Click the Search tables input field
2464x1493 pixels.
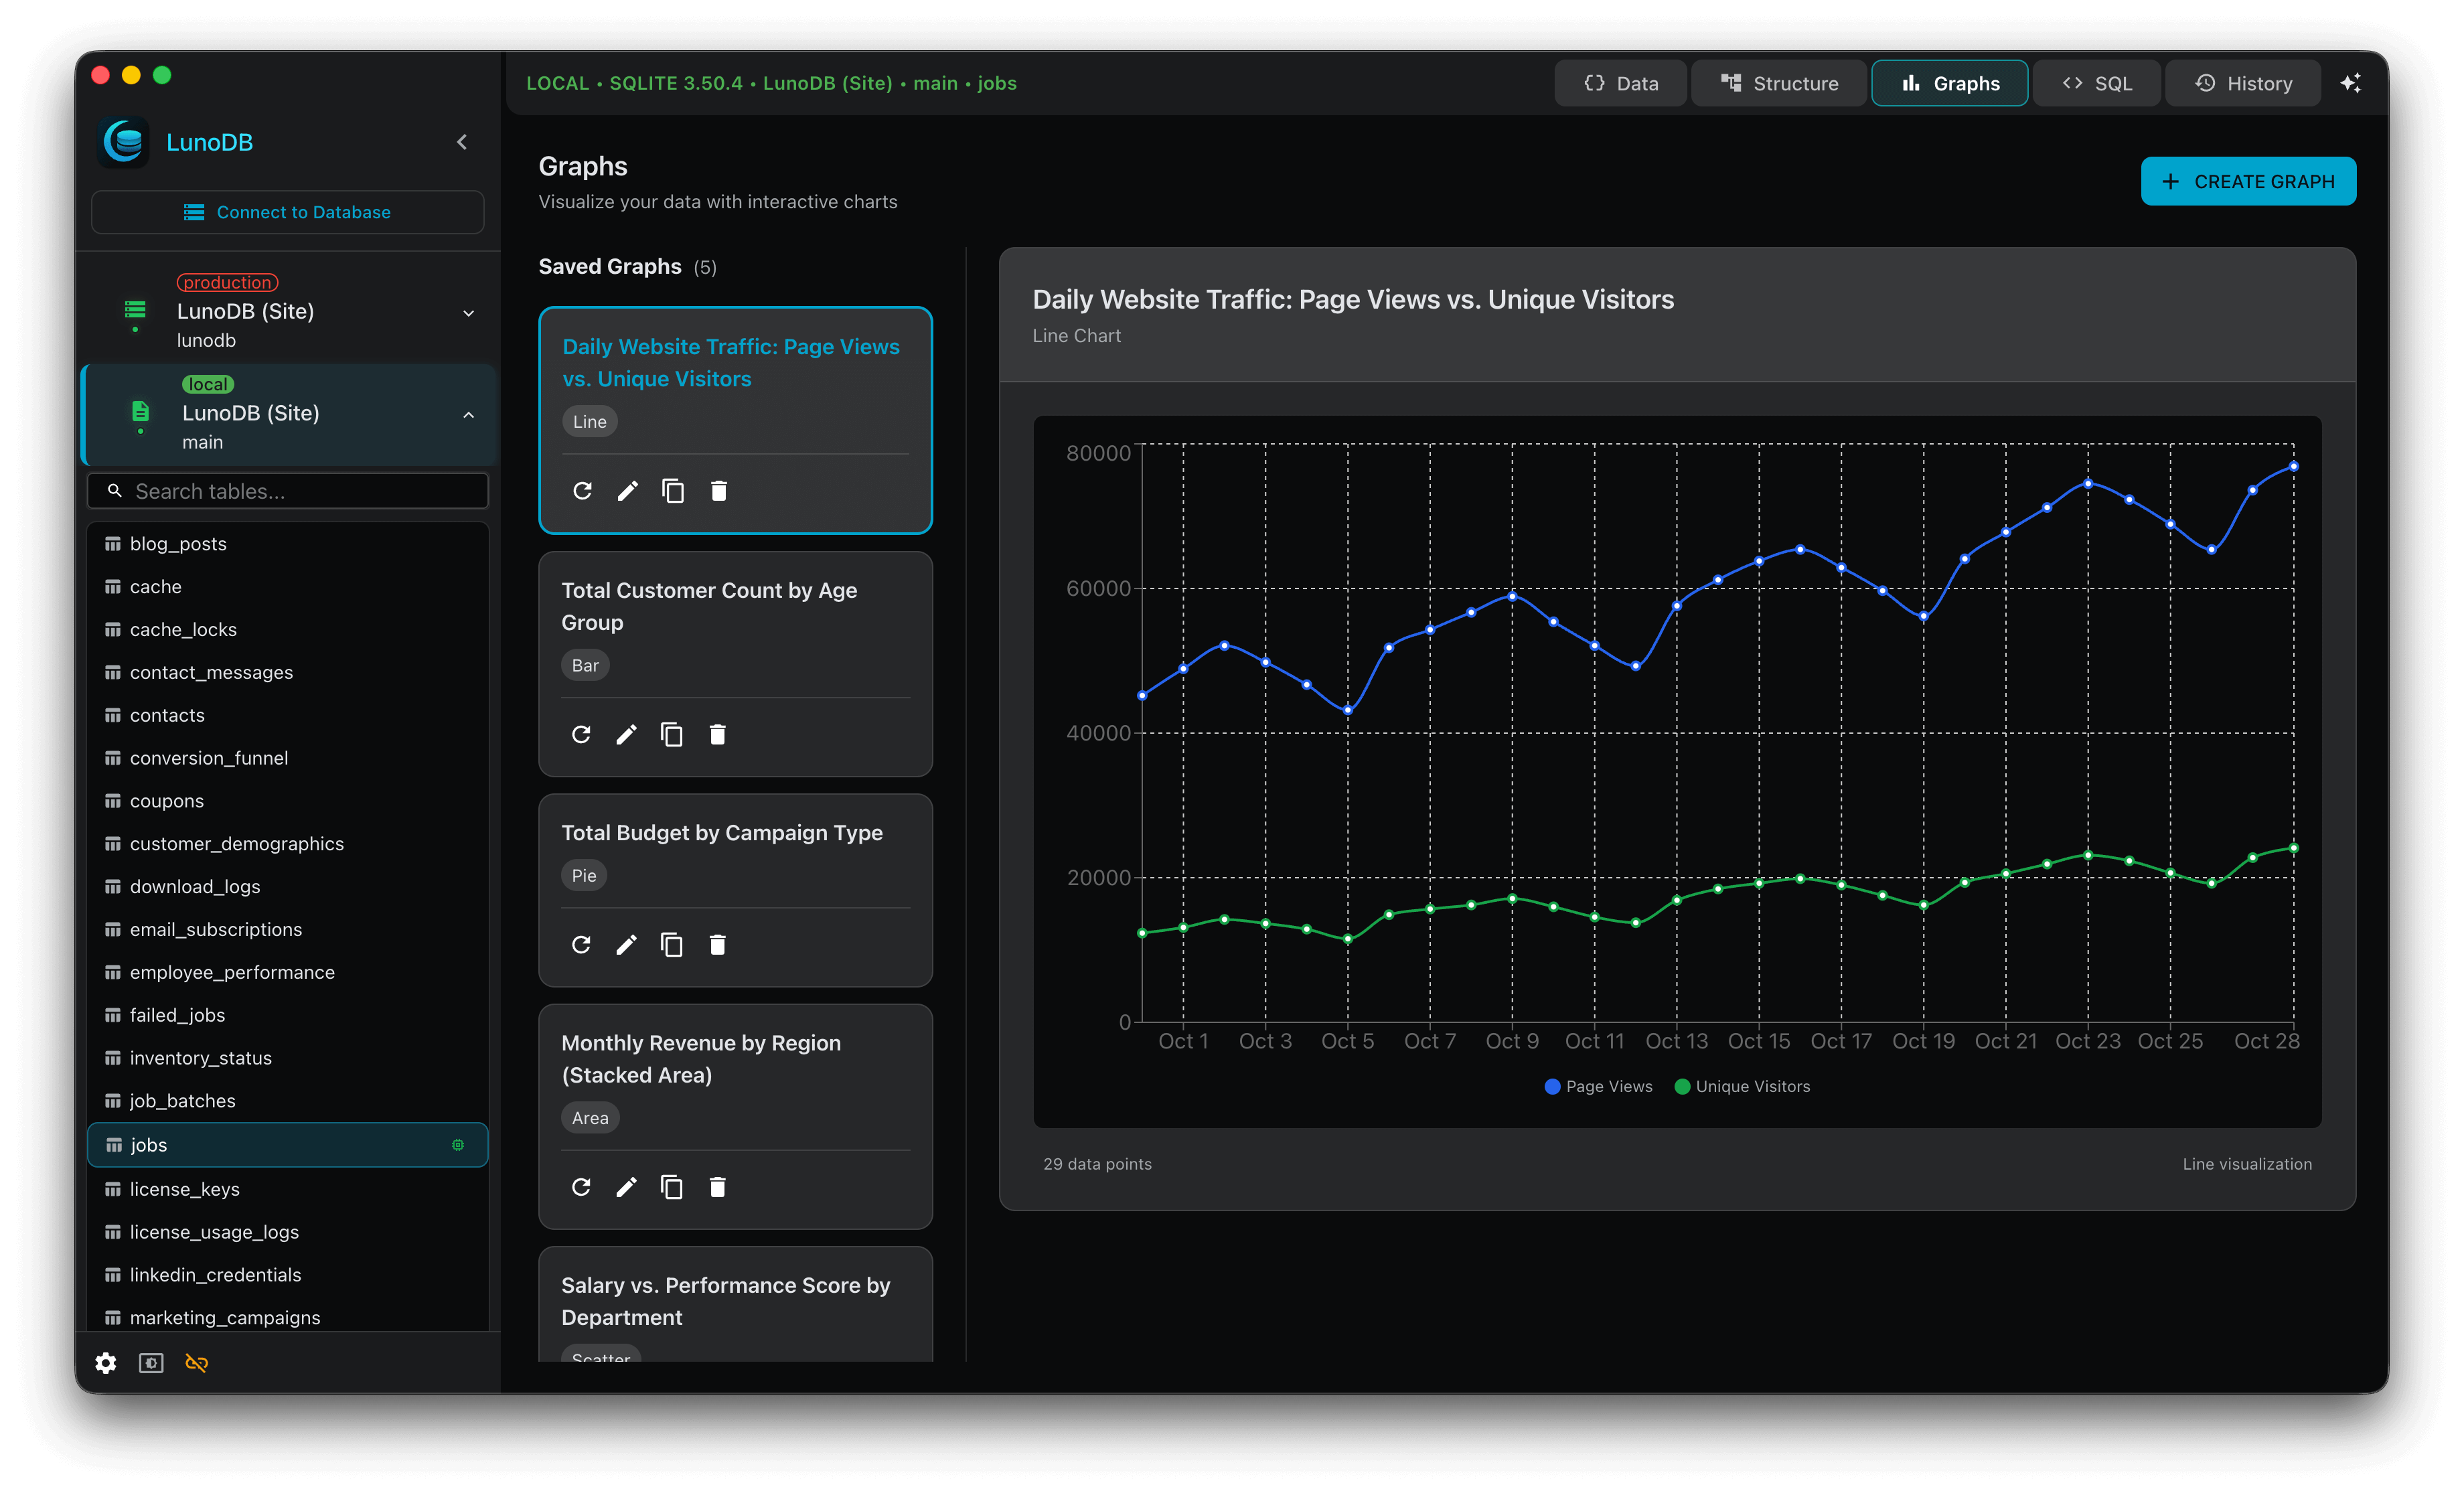coord(288,491)
